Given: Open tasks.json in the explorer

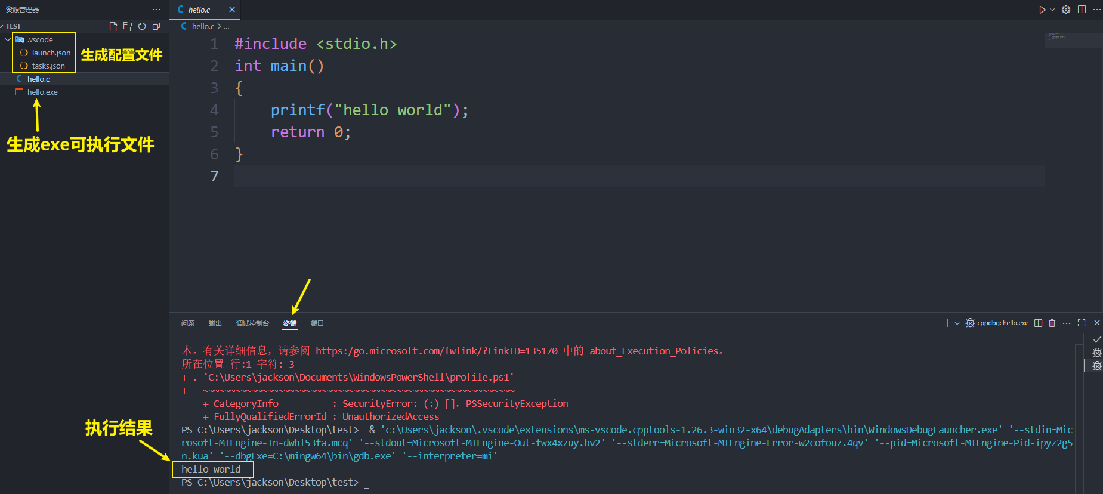Looking at the screenshot, I should pos(48,66).
